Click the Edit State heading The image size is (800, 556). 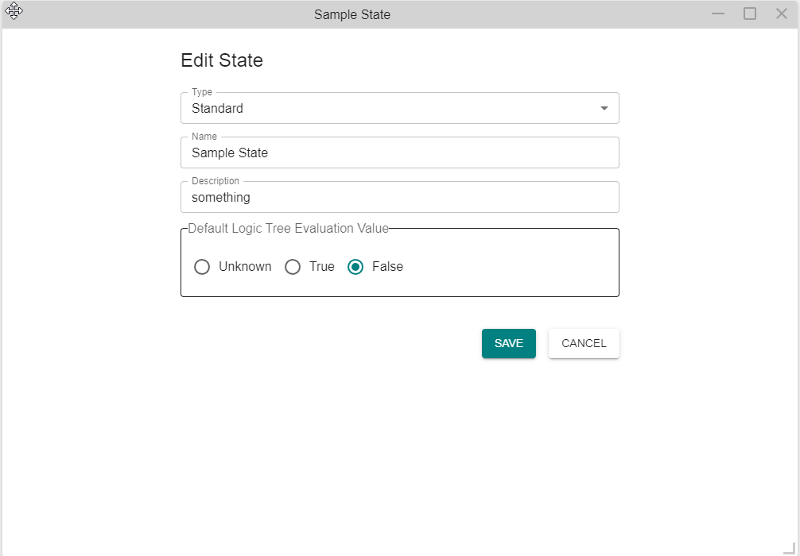coord(222,60)
